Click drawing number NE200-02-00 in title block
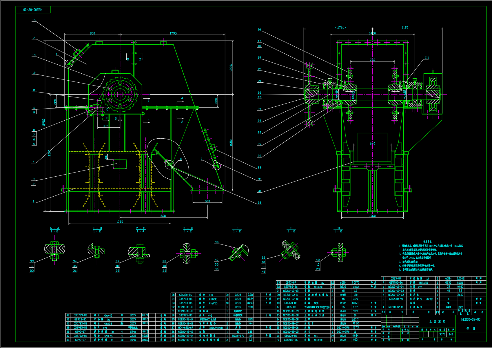The height and width of the screenshot is (348, 492). pyautogui.click(x=471, y=320)
